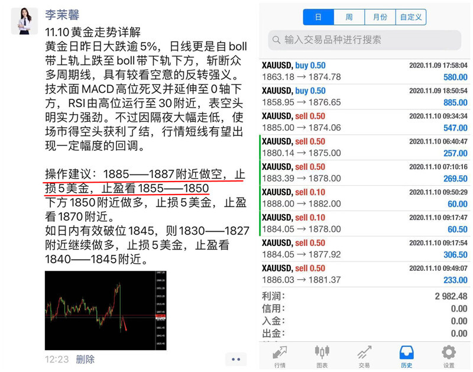This screenshot has width=473, height=372.
Task: Tap the 11.10黄金走势详解 post title
Action: [x=93, y=32]
